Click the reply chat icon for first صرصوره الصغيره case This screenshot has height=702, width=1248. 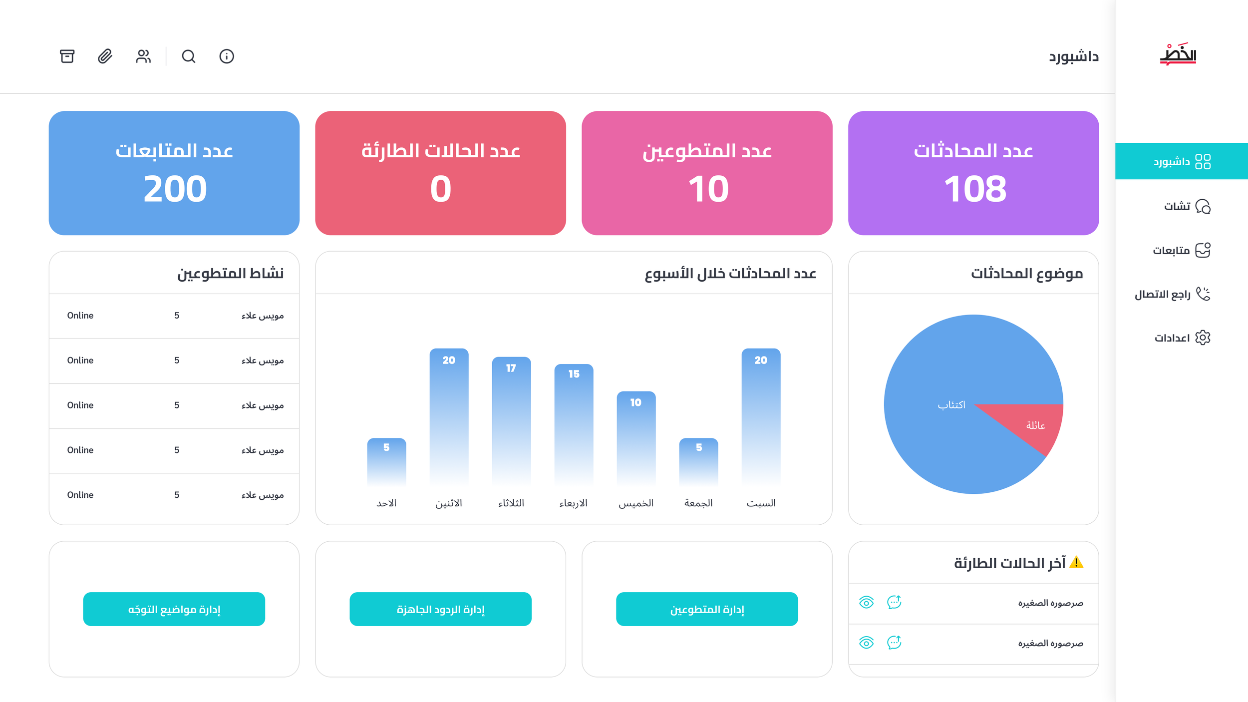pyautogui.click(x=895, y=603)
